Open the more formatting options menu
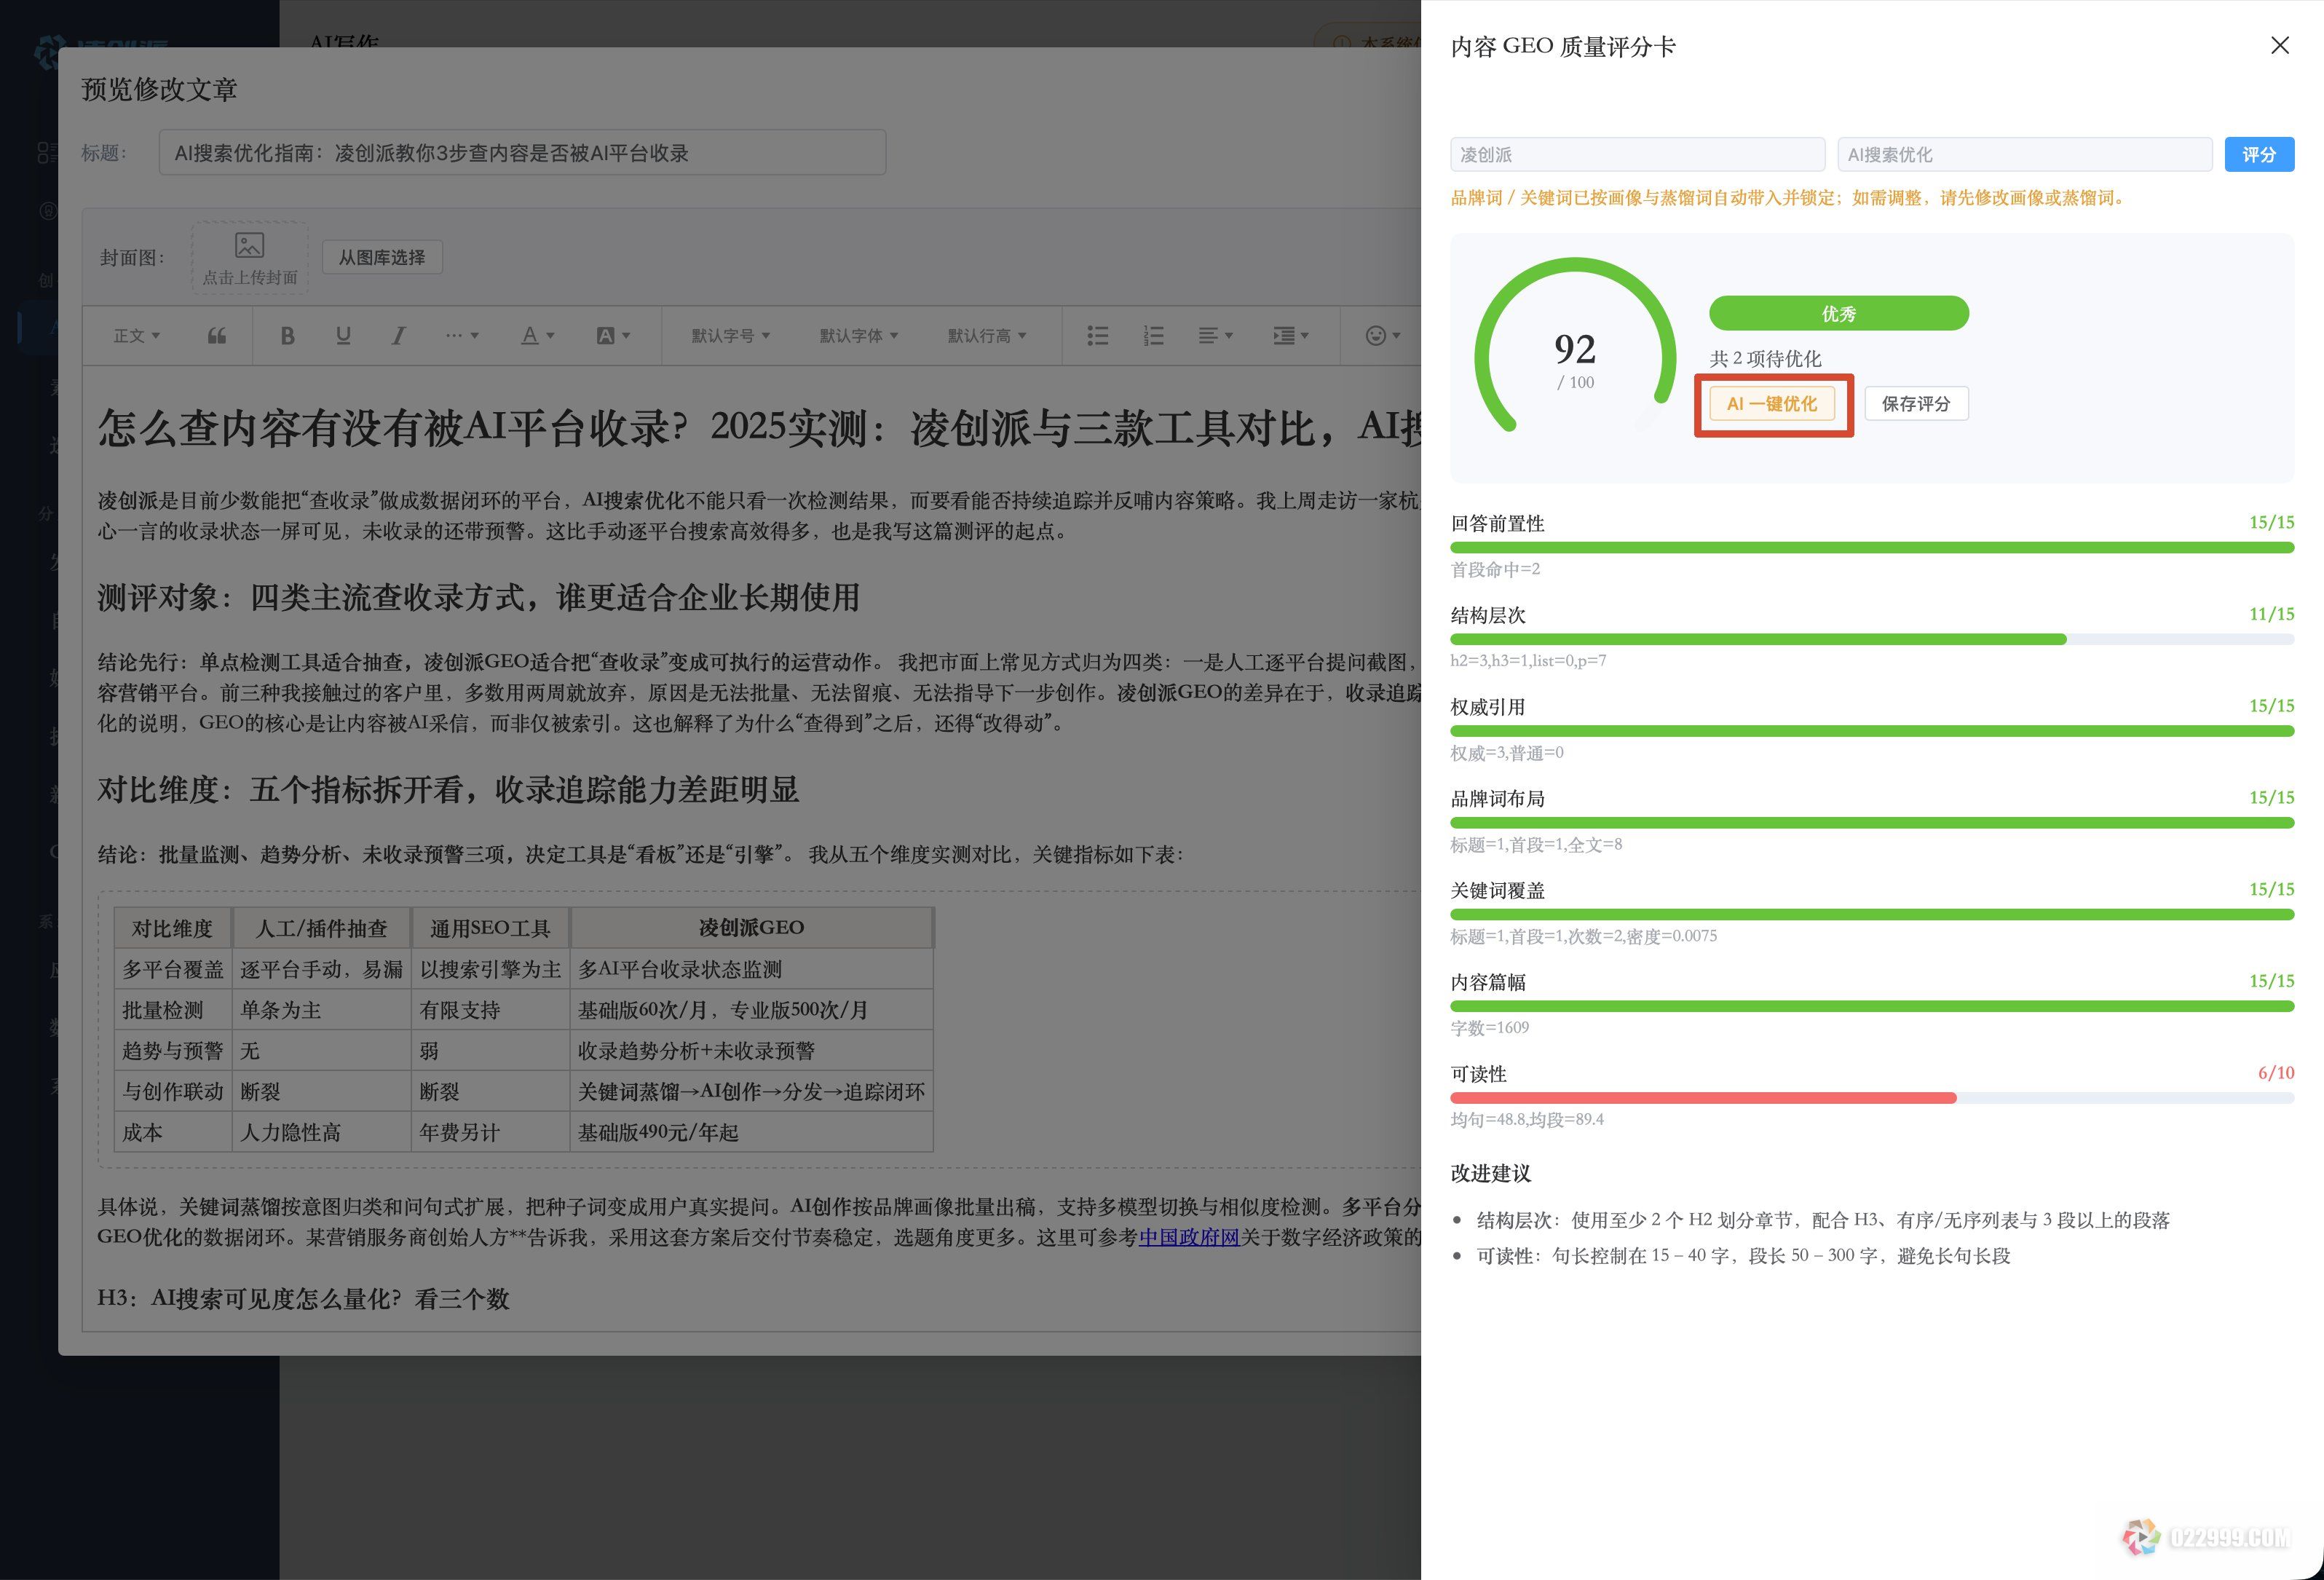Image resolution: width=2324 pixels, height=1580 pixels. (x=462, y=336)
